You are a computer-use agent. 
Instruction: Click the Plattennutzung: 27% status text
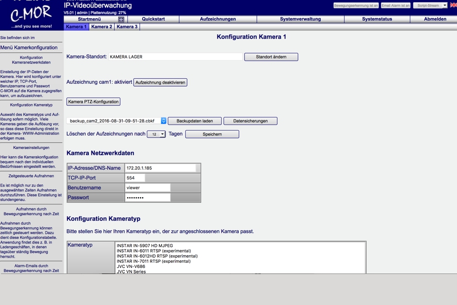pyautogui.click(x=108, y=13)
